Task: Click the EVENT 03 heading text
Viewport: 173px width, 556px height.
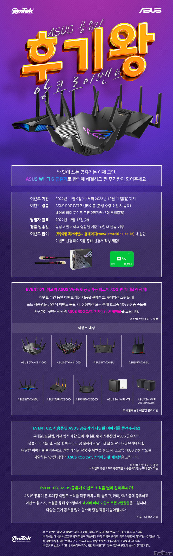Action: click(87, 488)
